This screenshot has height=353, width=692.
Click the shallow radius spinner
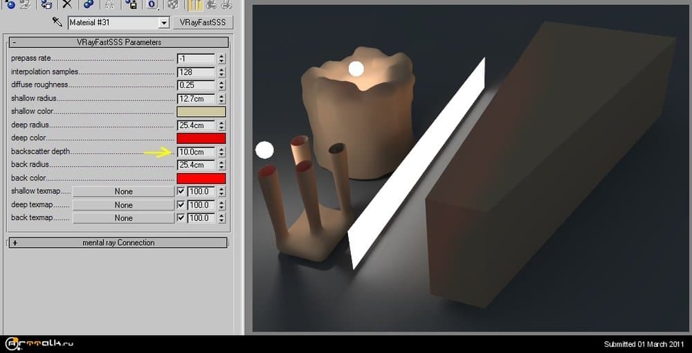coord(221,98)
